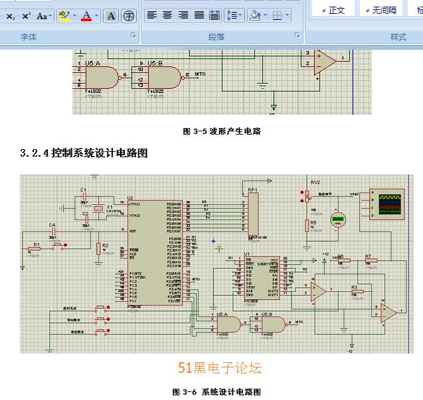Select the waveform circuit image above Figure 3-5
This screenshot has width=423, height=400.
point(222,82)
